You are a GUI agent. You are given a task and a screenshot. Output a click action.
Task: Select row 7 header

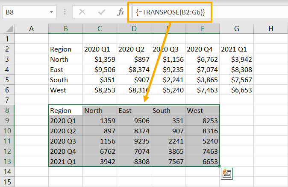coord(7,100)
